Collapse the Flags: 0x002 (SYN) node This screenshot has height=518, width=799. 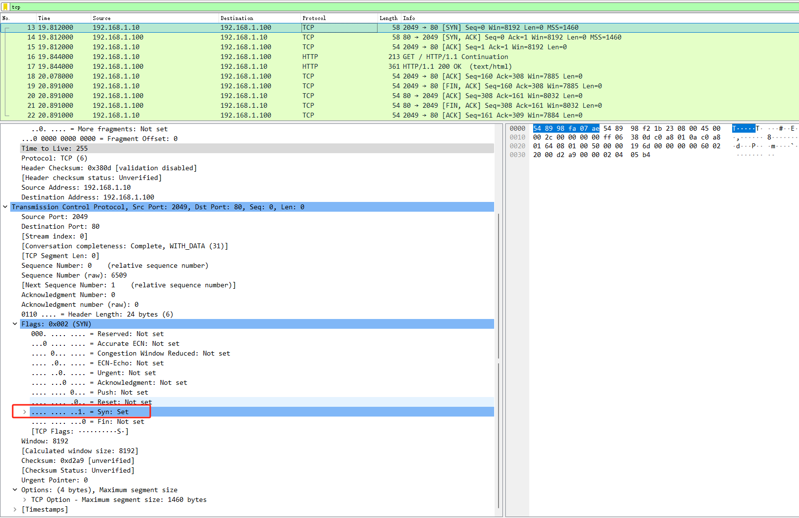point(15,324)
